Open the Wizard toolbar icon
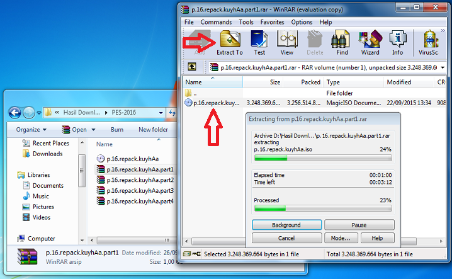 (370, 43)
